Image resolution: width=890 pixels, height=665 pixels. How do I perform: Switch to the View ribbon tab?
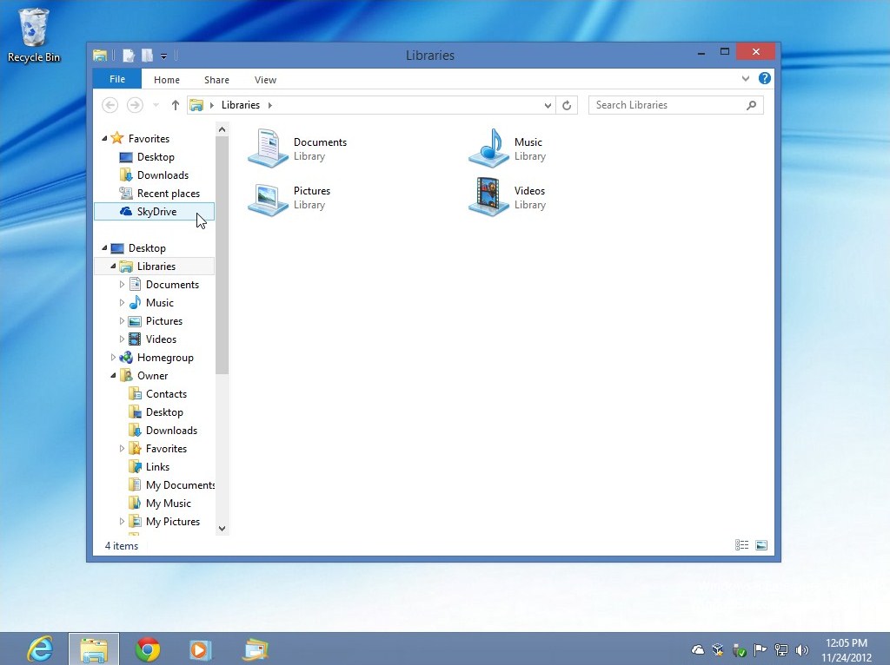click(265, 80)
